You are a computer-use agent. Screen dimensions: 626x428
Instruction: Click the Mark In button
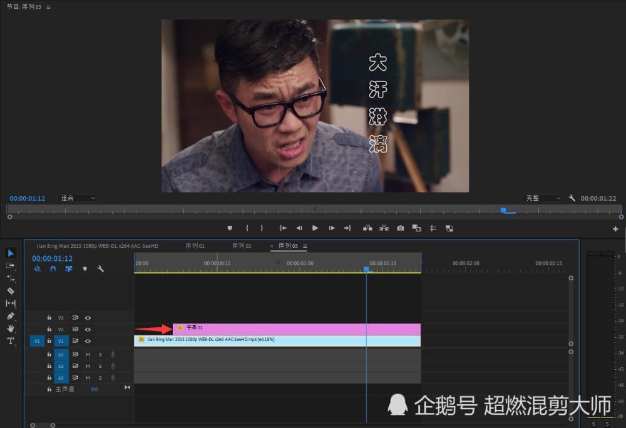tap(247, 228)
